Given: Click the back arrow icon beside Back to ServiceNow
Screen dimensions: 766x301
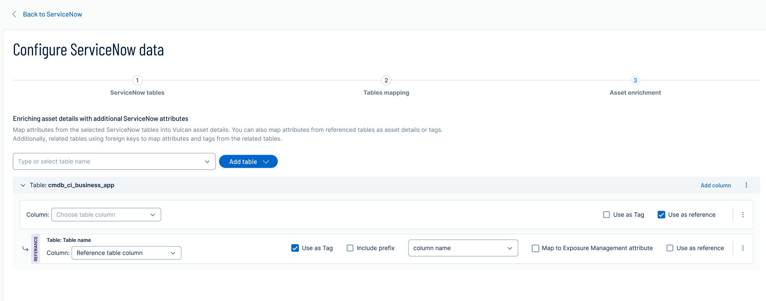Looking at the screenshot, I should click(x=14, y=14).
